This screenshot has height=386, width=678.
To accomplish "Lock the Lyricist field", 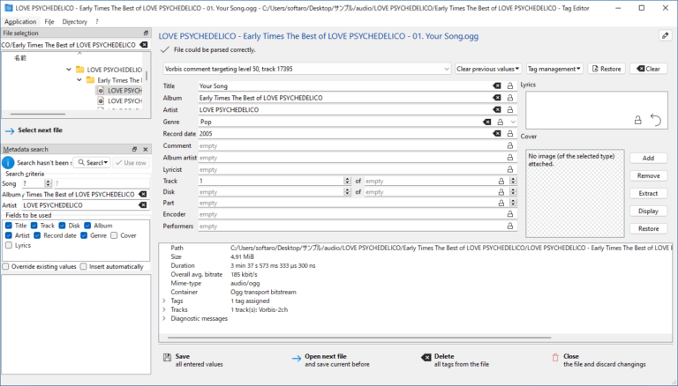I will pyautogui.click(x=510, y=170).
